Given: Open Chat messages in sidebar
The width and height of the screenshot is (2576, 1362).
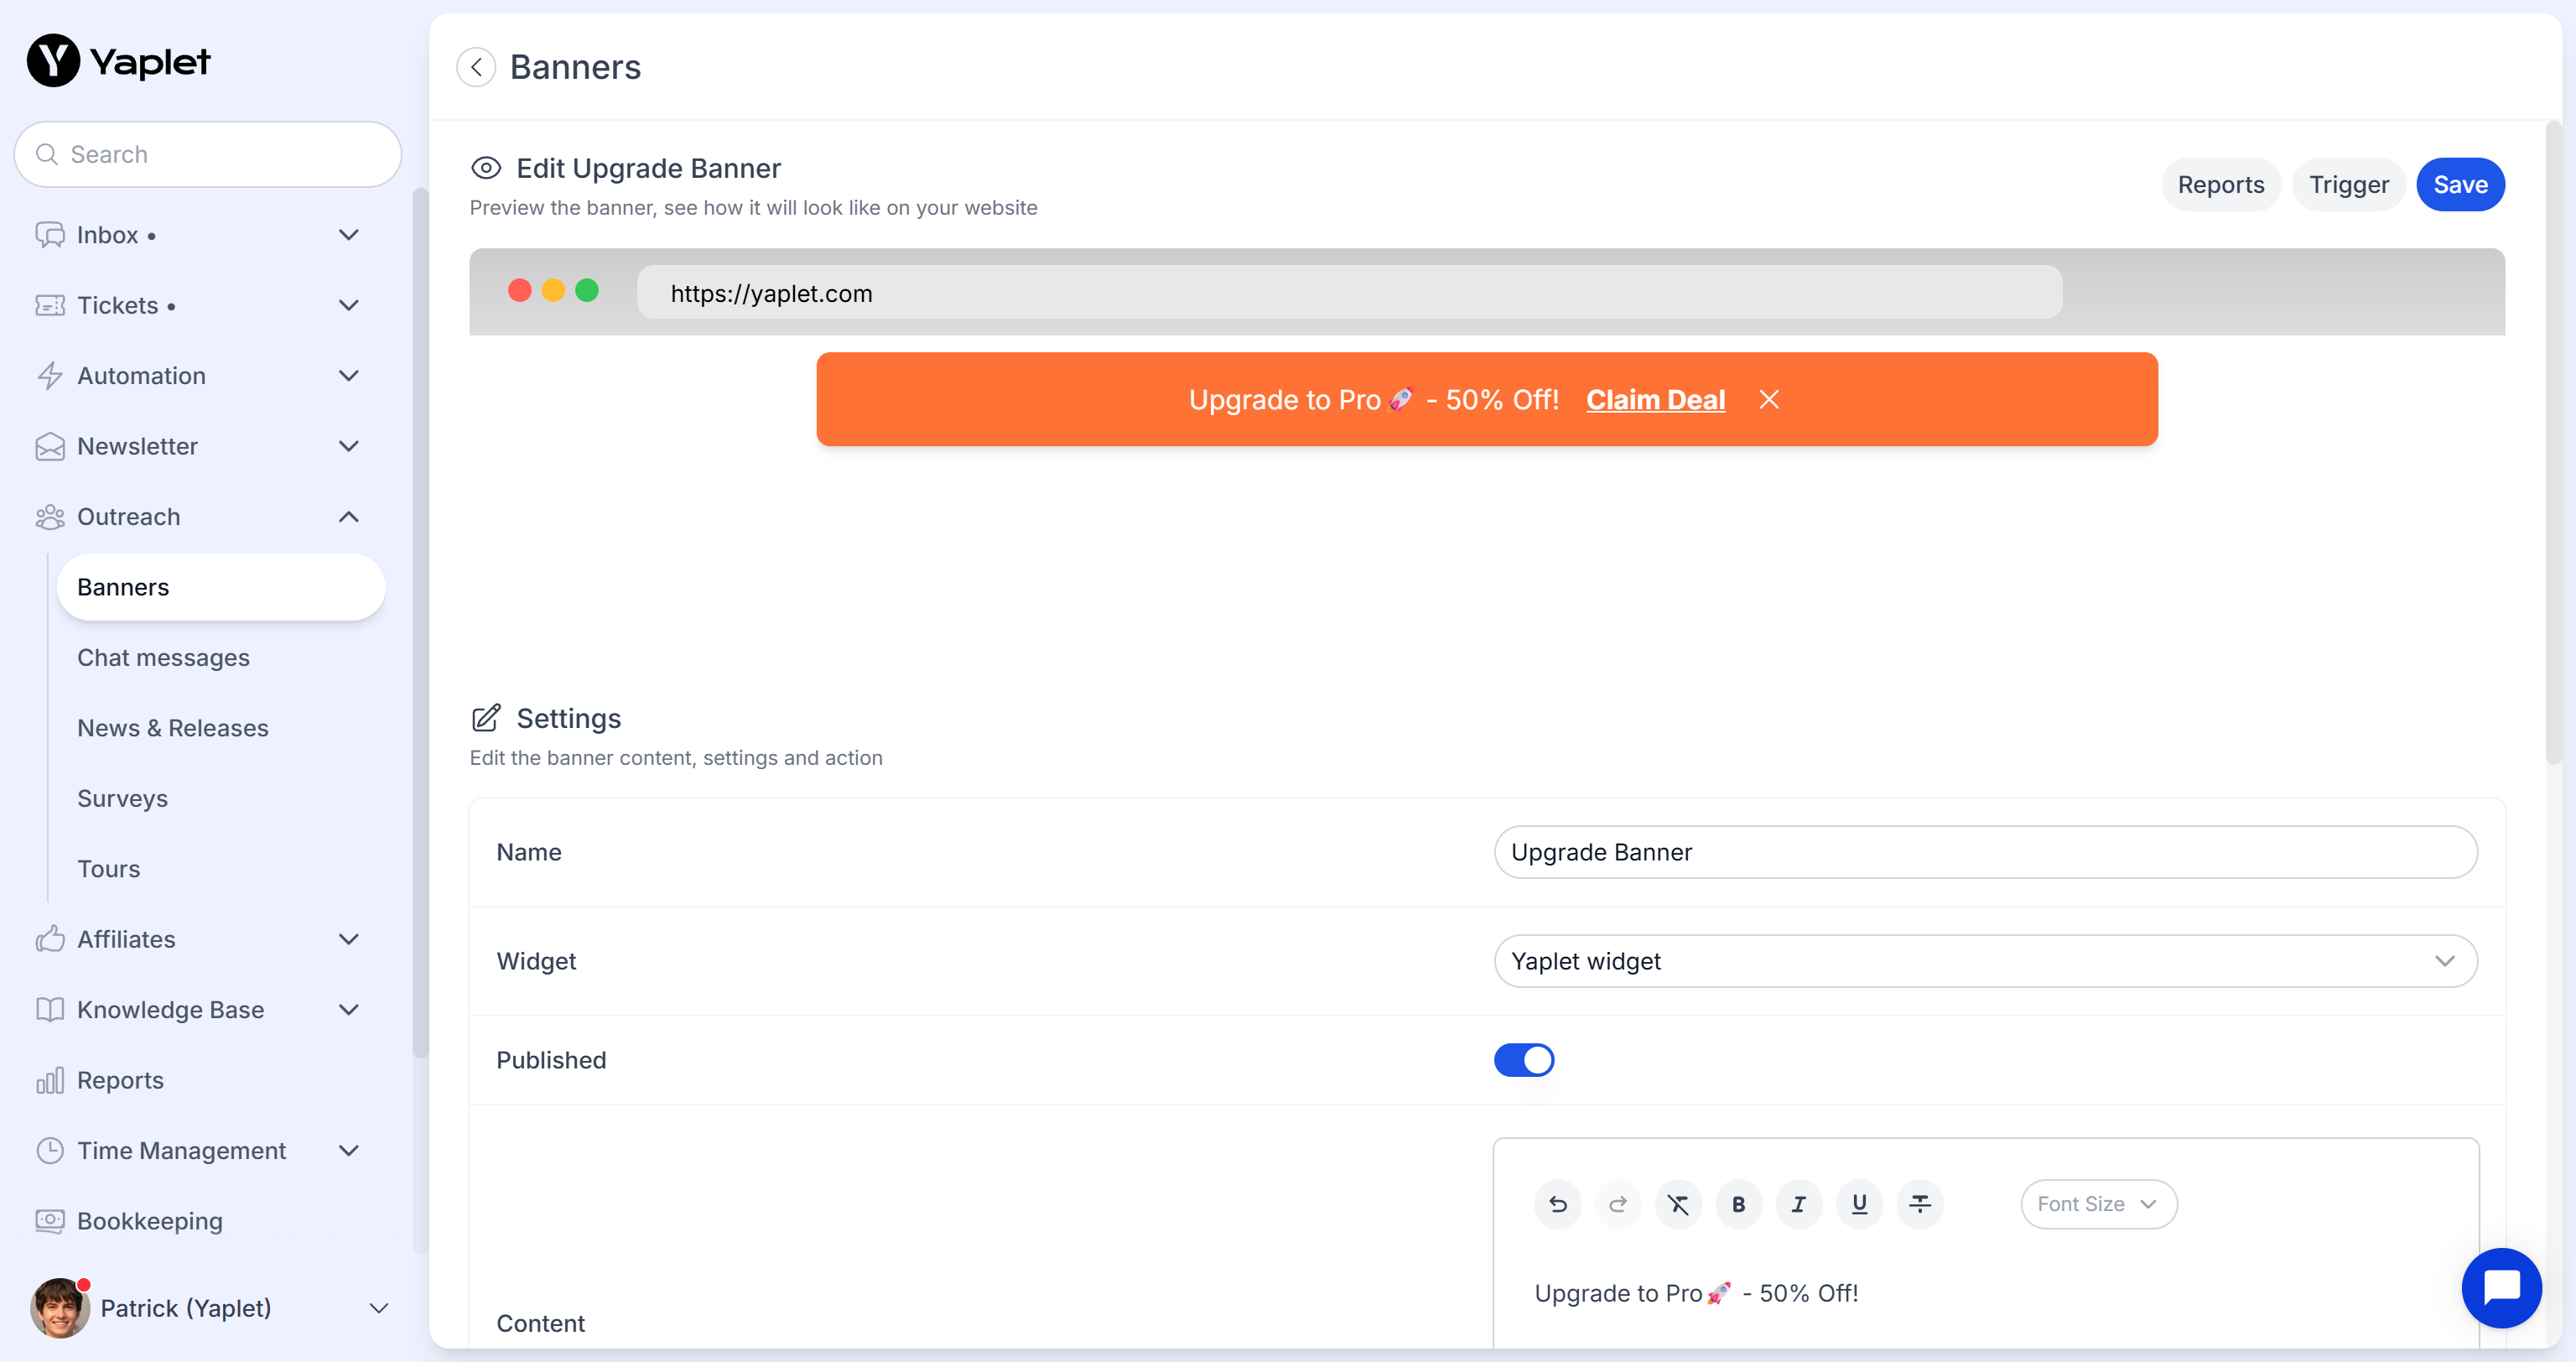Looking at the screenshot, I should tap(163, 658).
